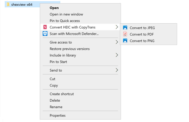Expand the Send to submenu arrow

point(117,70)
